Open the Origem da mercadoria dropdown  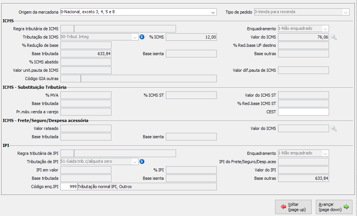click(213, 12)
